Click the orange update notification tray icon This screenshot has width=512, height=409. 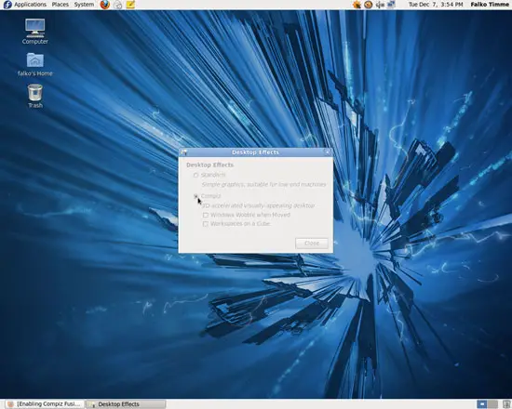click(357, 5)
